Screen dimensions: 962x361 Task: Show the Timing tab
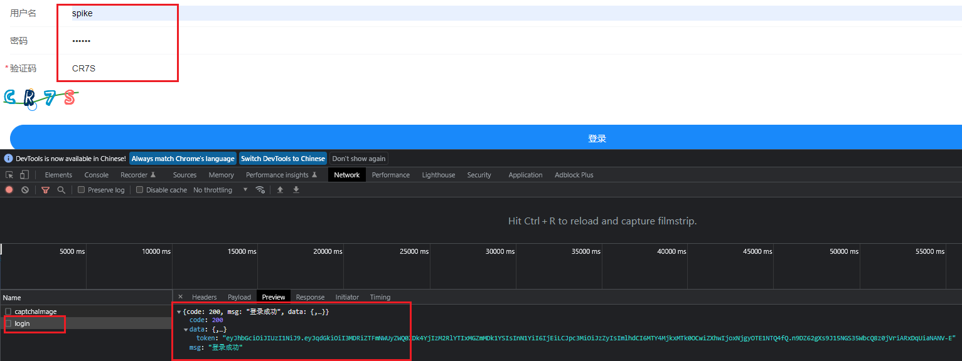380,297
